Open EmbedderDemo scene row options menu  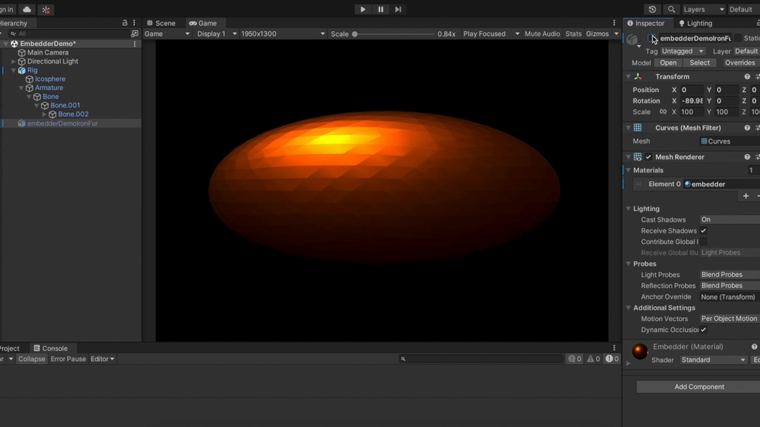(x=135, y=44)
